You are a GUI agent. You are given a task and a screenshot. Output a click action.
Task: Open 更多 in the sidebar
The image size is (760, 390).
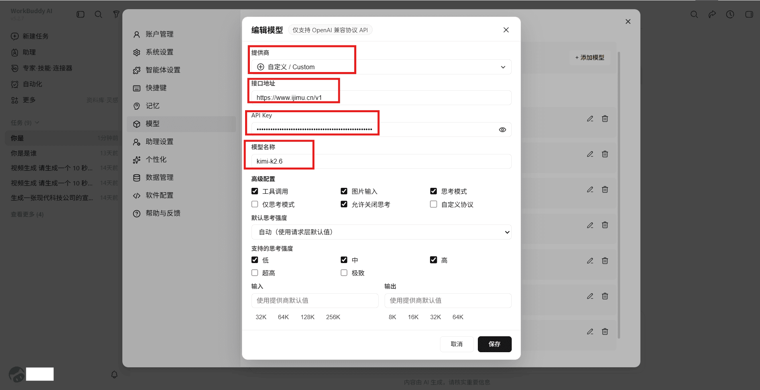click(24, 100)
